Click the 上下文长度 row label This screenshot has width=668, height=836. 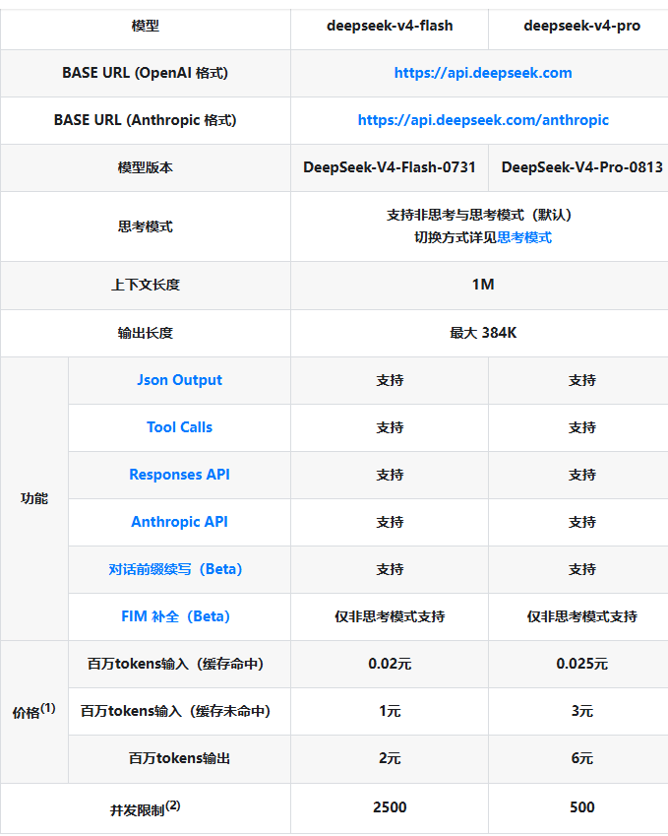coord(146,285)
